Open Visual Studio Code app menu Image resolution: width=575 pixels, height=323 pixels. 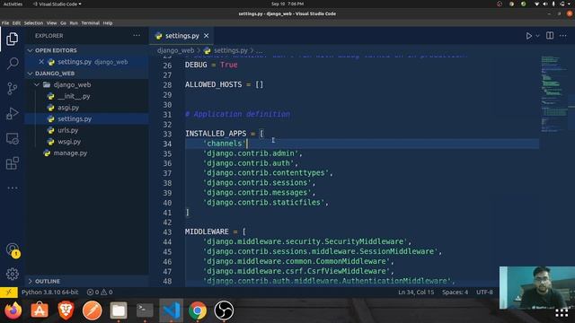[x=57, y=4]
